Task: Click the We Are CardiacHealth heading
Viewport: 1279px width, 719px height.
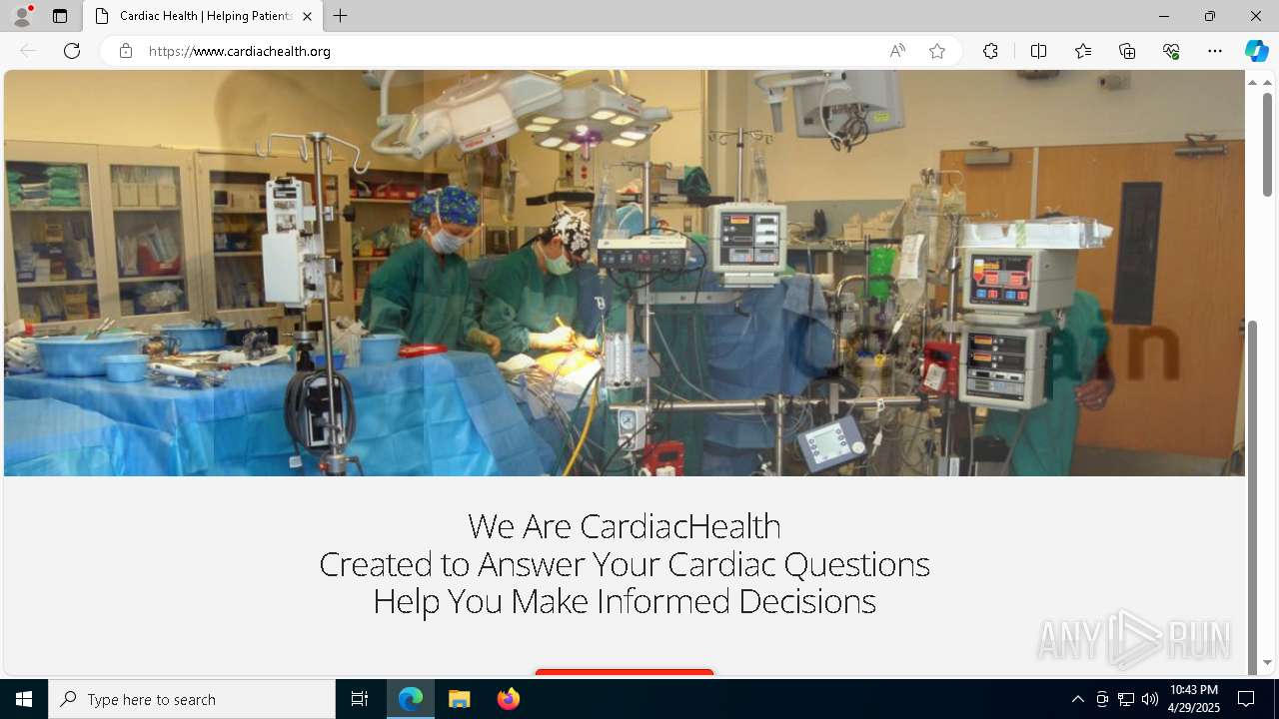Action: tap(625, 525)
